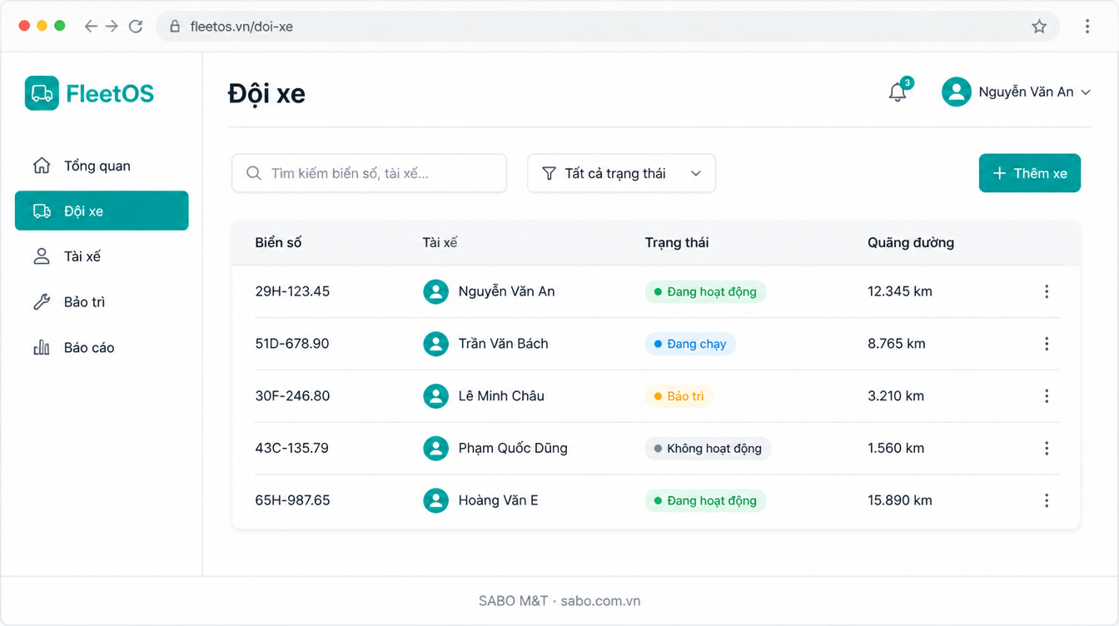Open row actions for 43C-135.79
This screenshot has width=1119, height=626.
click(x=1047, y=449)
